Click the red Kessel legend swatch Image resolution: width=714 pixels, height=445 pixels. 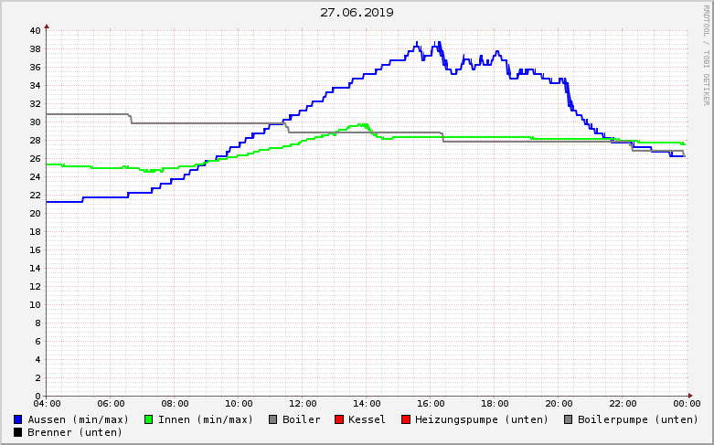point(339,419)
